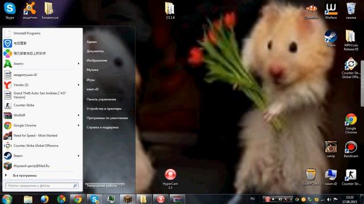Click the Windows Start orb
364x204 pixels.
(7, 199)
